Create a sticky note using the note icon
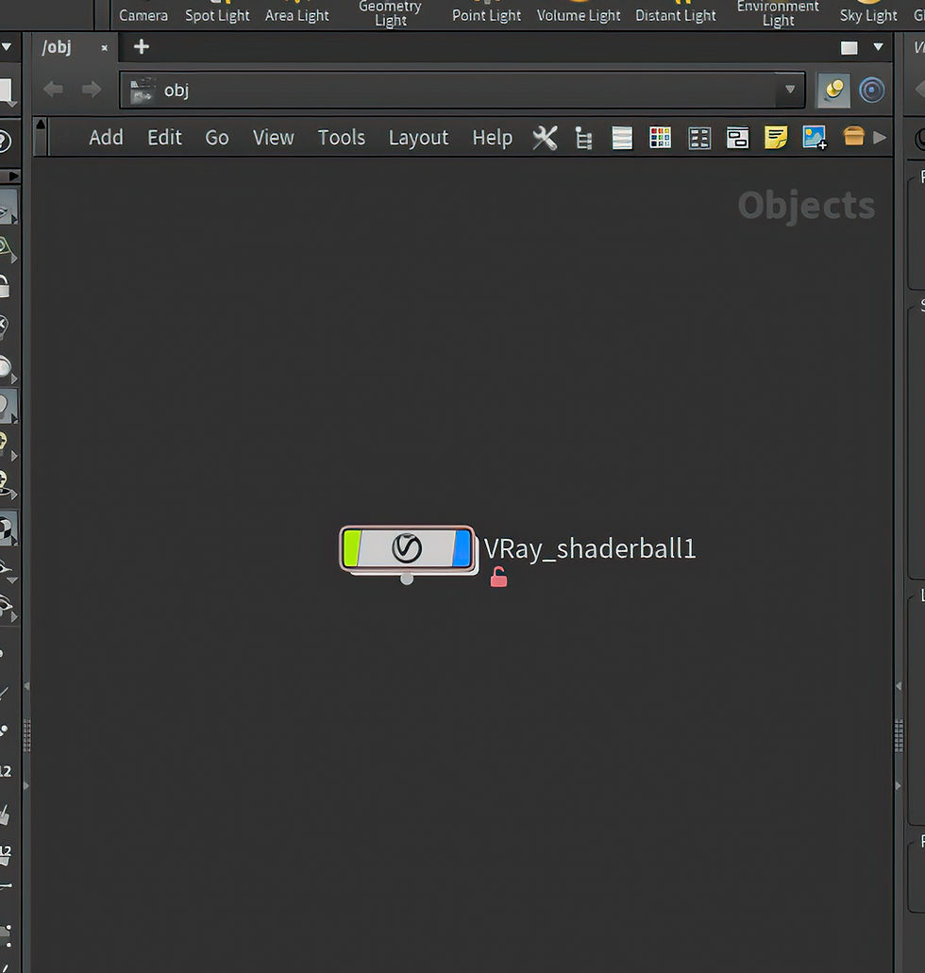Screen dimensions: 925x973 pyautogui.click(x=776, y=138)
